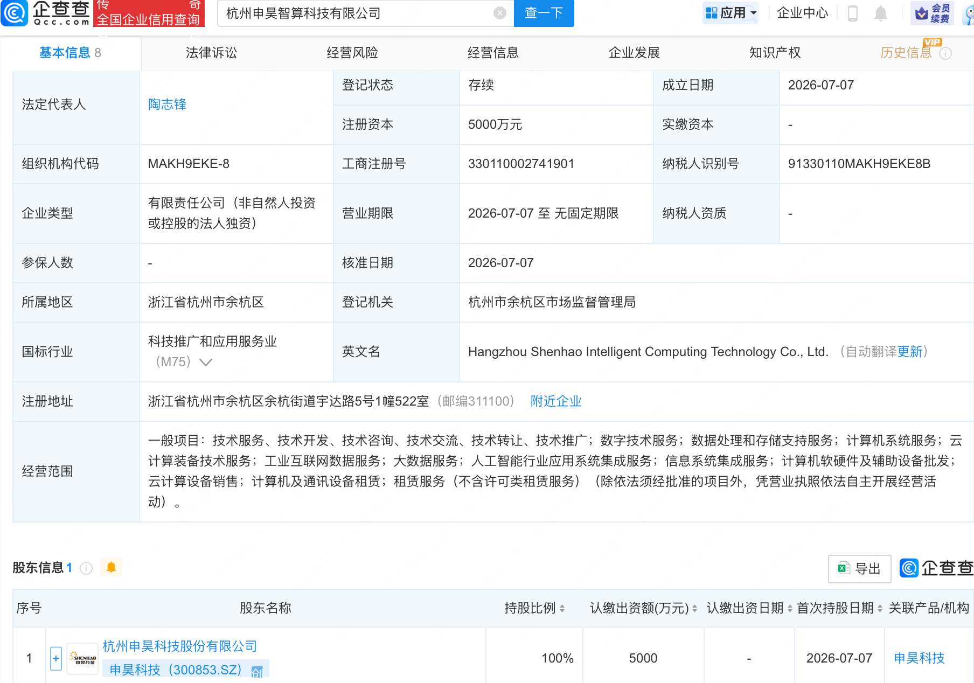Select the 成立日期 value 2026-07-07
This screenshot has height=683, width=974.
pos(821,85)
